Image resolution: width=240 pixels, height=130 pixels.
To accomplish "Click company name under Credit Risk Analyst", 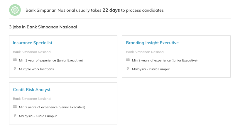I will click(32, 99).
